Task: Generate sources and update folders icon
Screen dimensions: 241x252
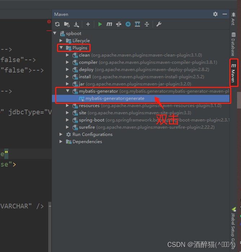Action: (67, 24)
